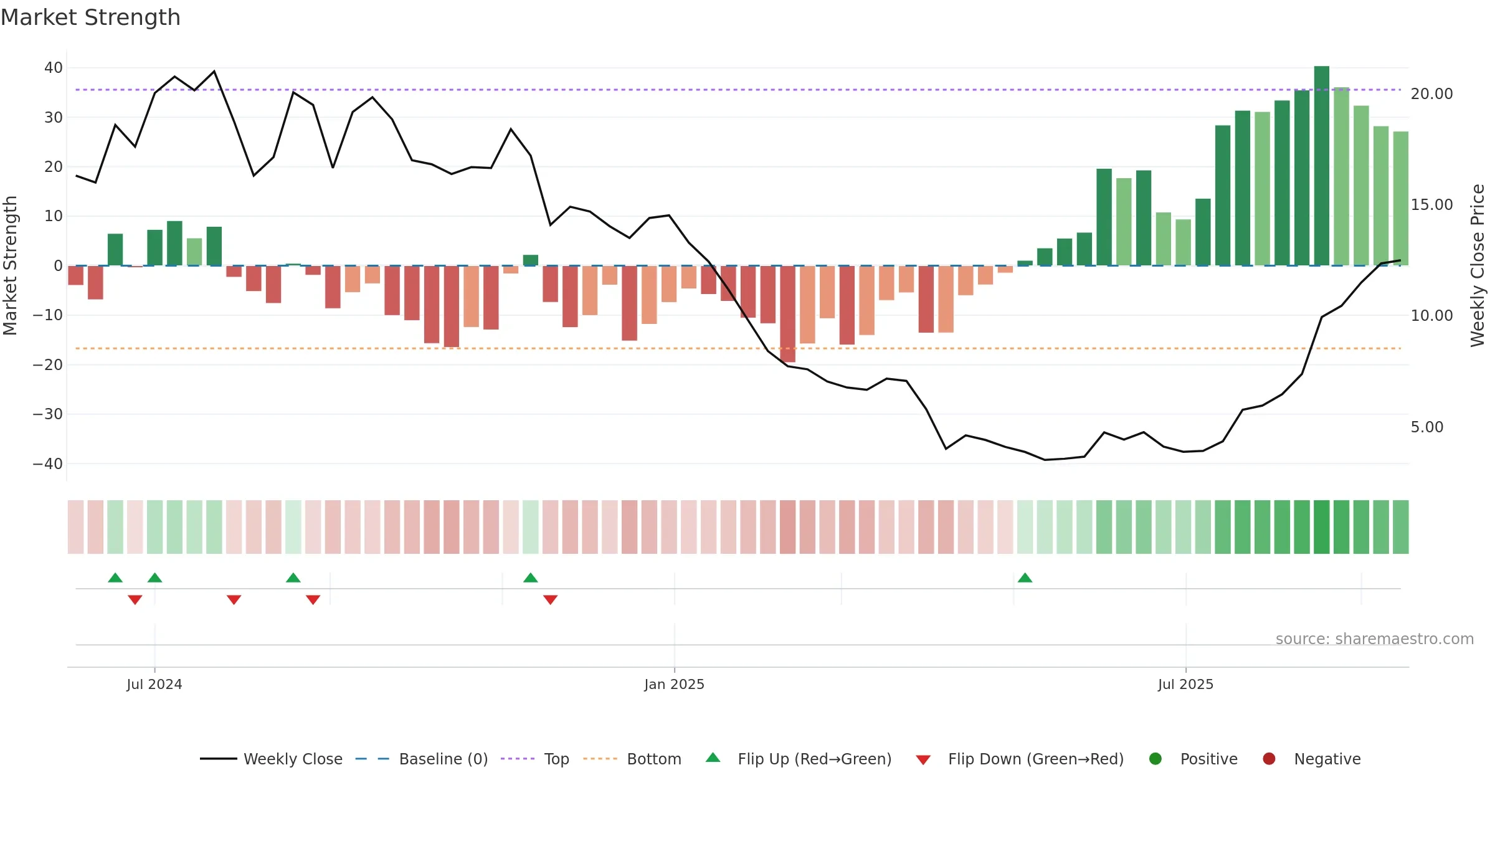The height and width of the screenshot is (841, 1495).
Task: Click the orange dotted Bottom legend sample
Action: [600, 759]
